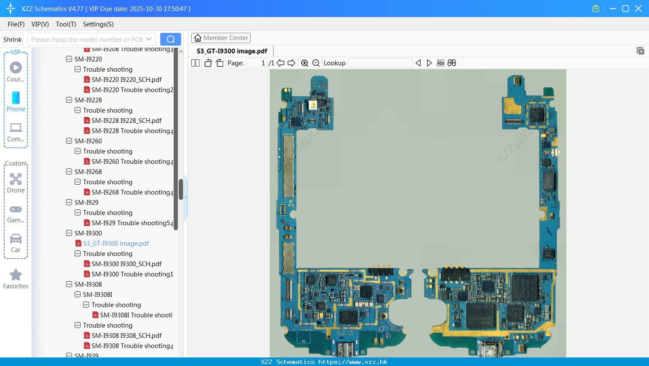Click the blue search button

point(170,39)
